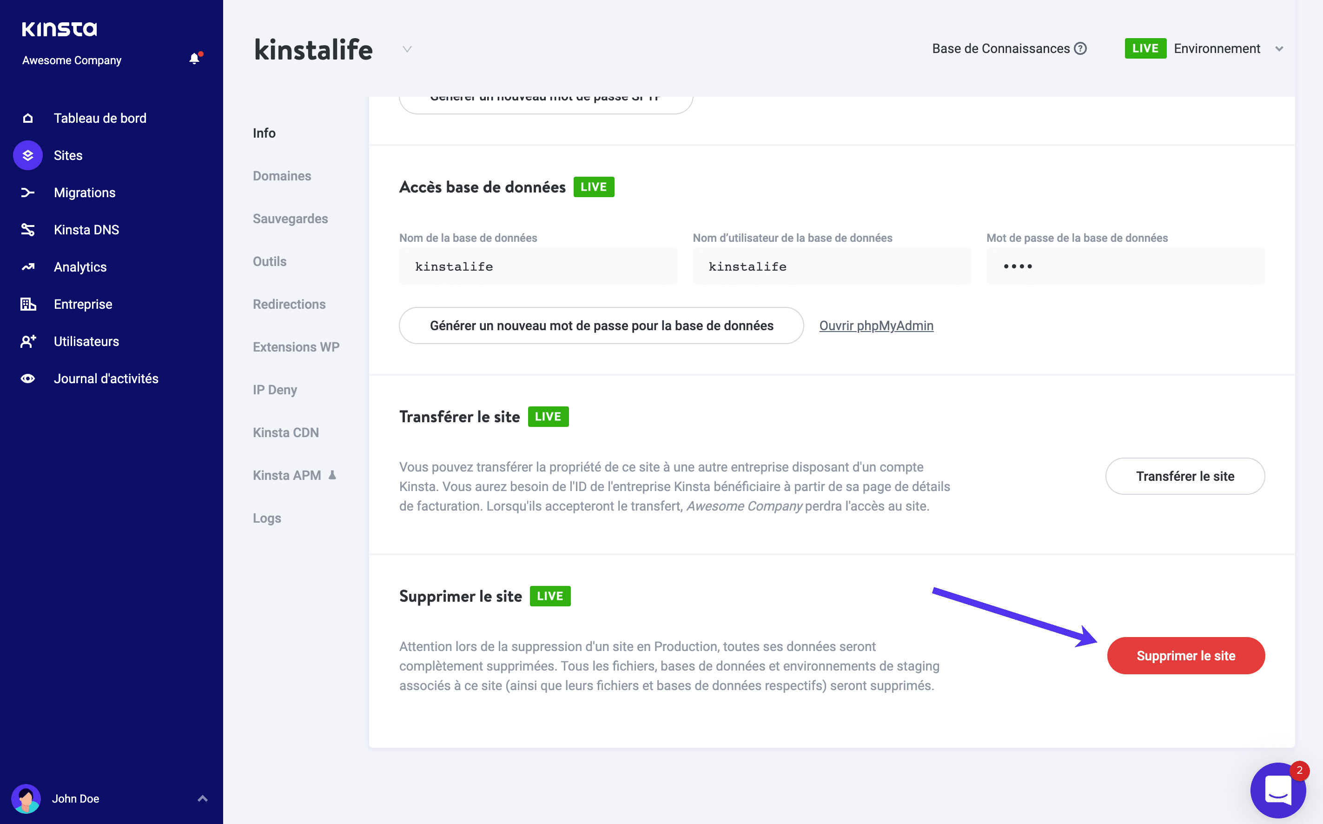The image size is (1323, 824).
Task: Click the Analytics chart icon
Action: coord(28,267)
